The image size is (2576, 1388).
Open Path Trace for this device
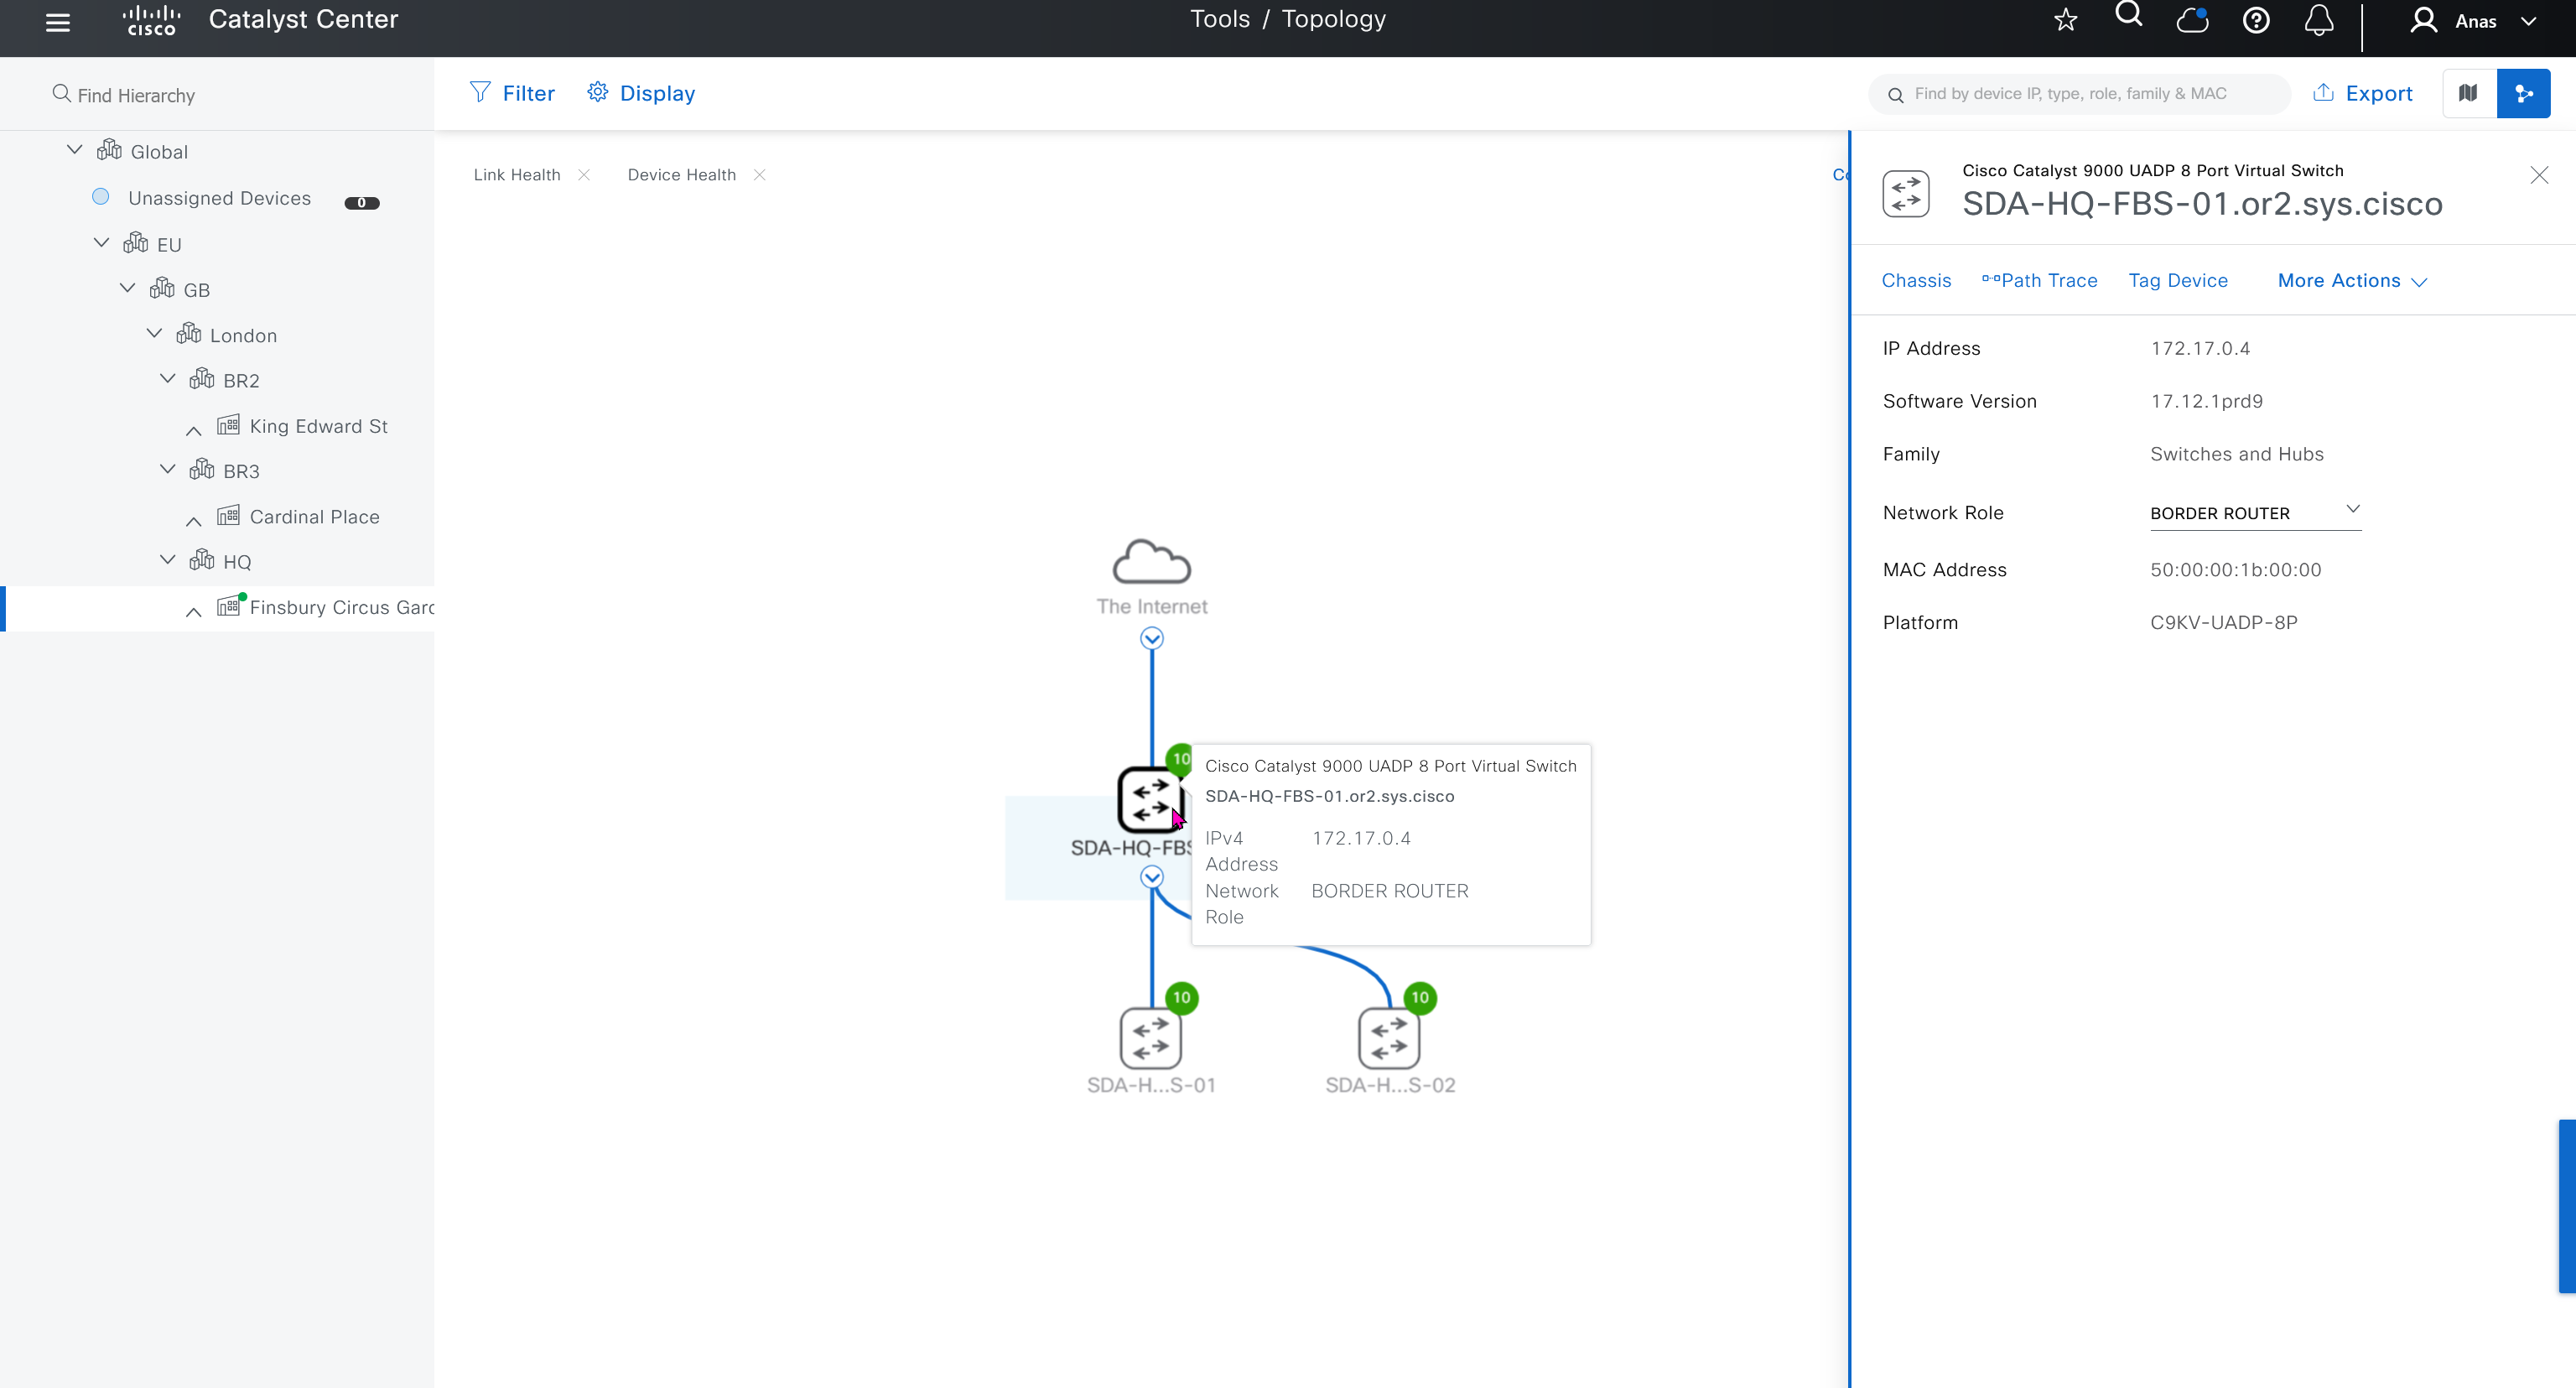point(2039,281)
